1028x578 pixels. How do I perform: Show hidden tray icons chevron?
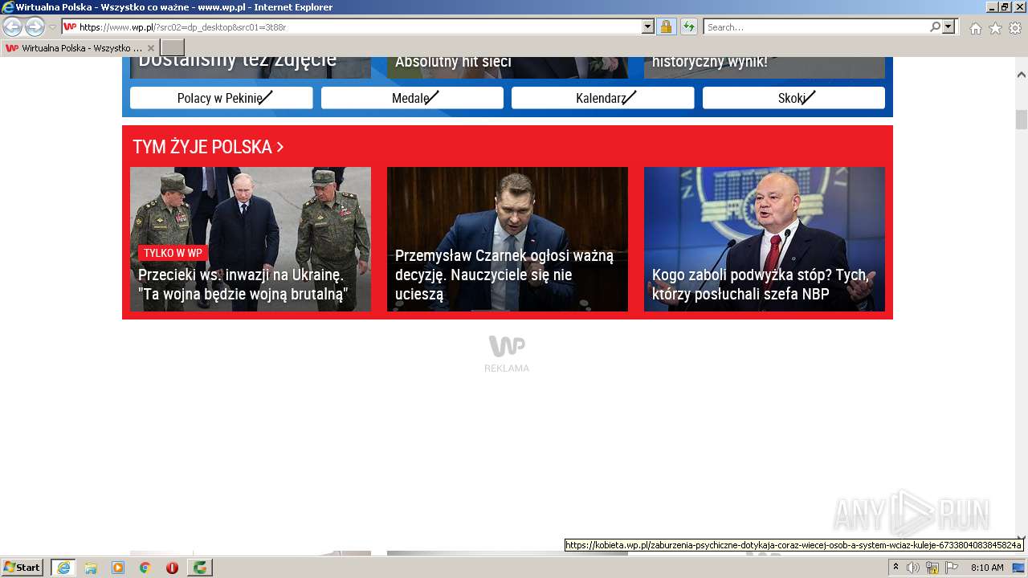(x=895, y=568)
